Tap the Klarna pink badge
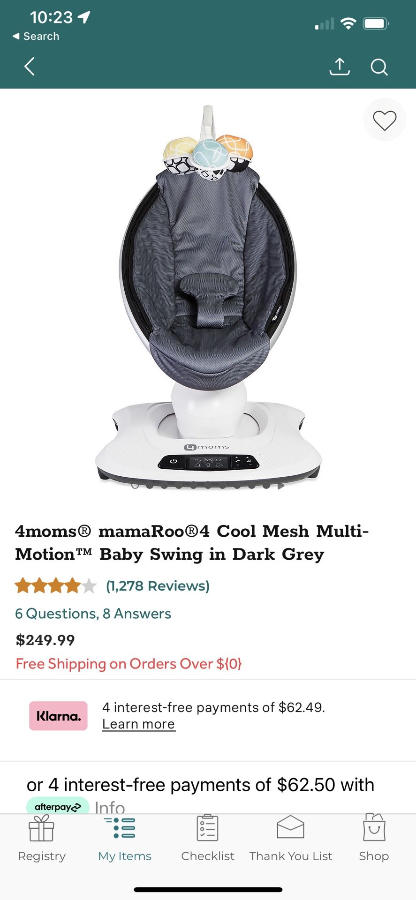 pyautogui.click(x=58, y=716)
